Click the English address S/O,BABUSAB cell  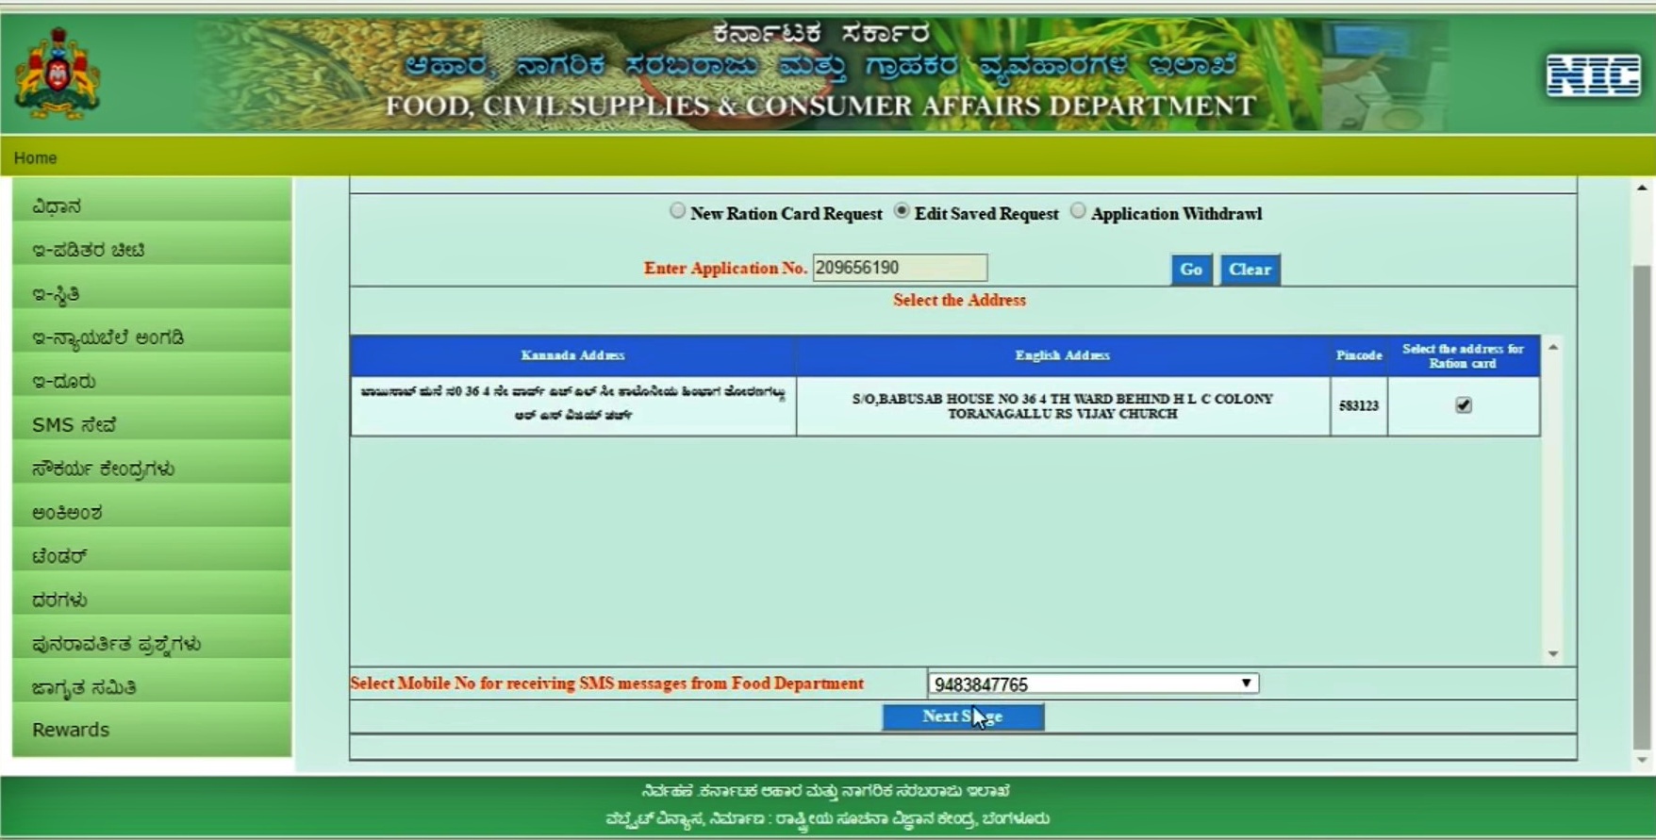pos(1063,406)
